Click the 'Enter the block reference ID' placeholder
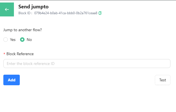This screenshot has height=112, width=176. (x=31, y=64)
